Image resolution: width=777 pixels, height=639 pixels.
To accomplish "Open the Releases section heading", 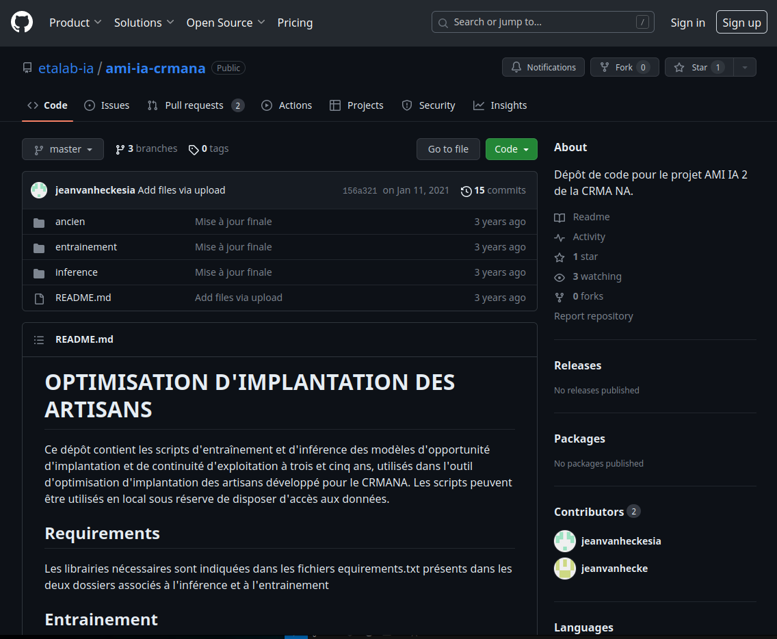I will click(578, 365).
